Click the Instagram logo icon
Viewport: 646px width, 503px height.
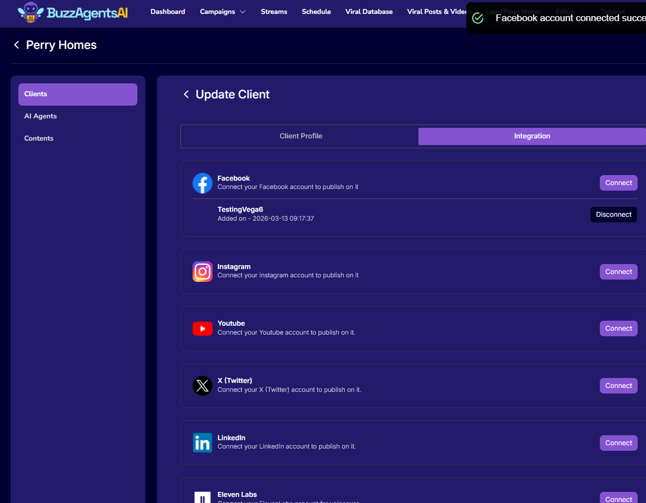[203, 272]
